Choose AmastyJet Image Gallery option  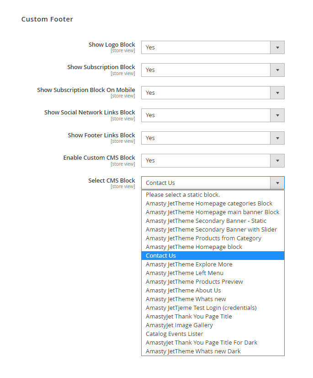[179, 325]
